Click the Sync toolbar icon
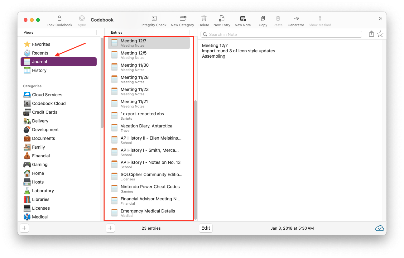This screenshot has width=404, height=258. tap(82, 18)
